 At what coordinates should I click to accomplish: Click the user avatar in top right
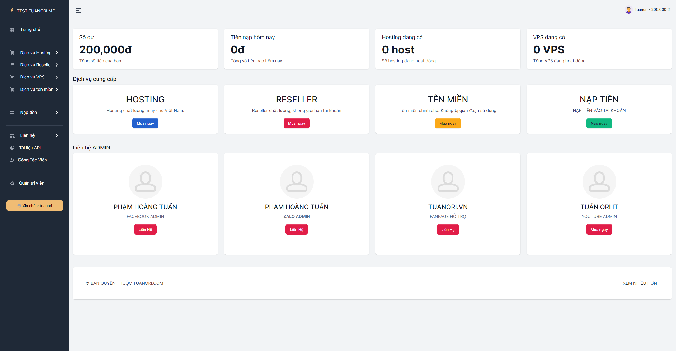pyautogui.click(x=628, y=10)
